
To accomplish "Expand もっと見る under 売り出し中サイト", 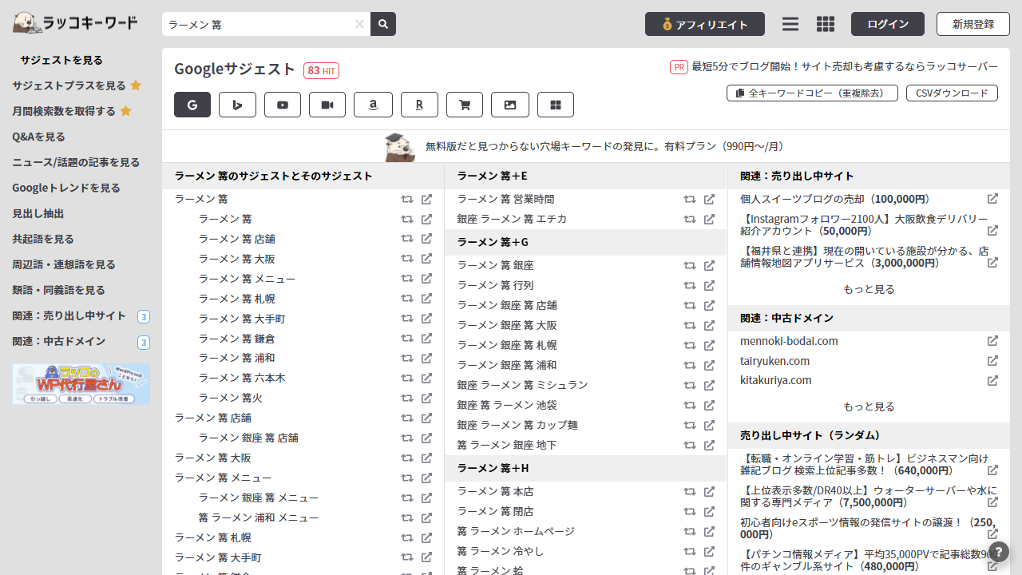I will coord(869,289).
